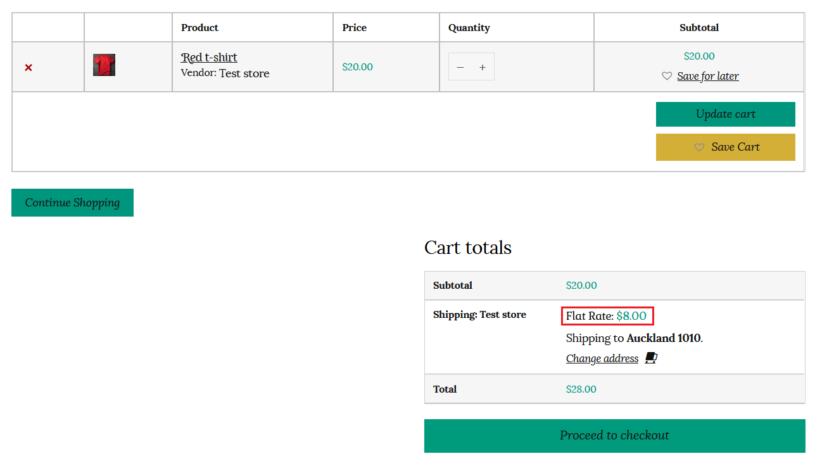Click the Price column header
Screen dimensions: 815x461
tap(355, 28)
